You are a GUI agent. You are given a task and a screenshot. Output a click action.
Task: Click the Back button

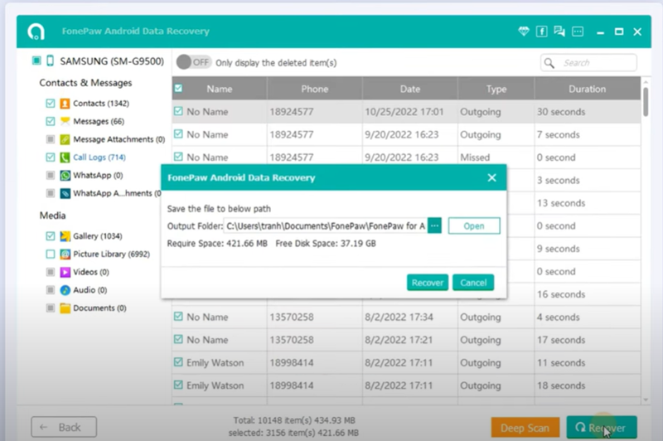point(64,427)
